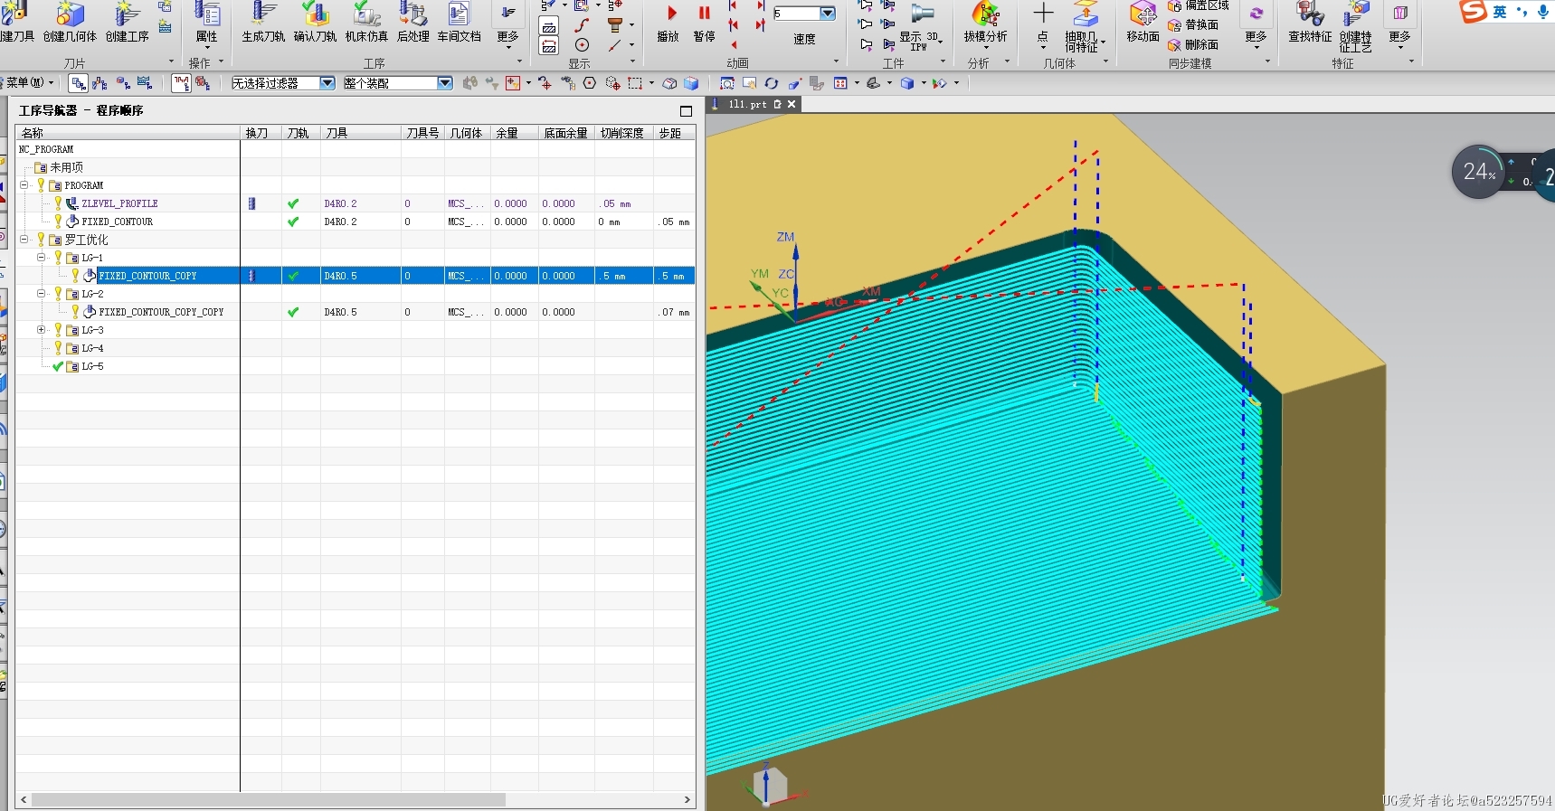1555x811 pixels.
Task: Open 拔模分析 (Draft Analysis) tool
Action: pyautogui.click(x=985, y=24)
